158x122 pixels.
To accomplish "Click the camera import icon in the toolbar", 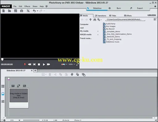I will pos(22,11).
